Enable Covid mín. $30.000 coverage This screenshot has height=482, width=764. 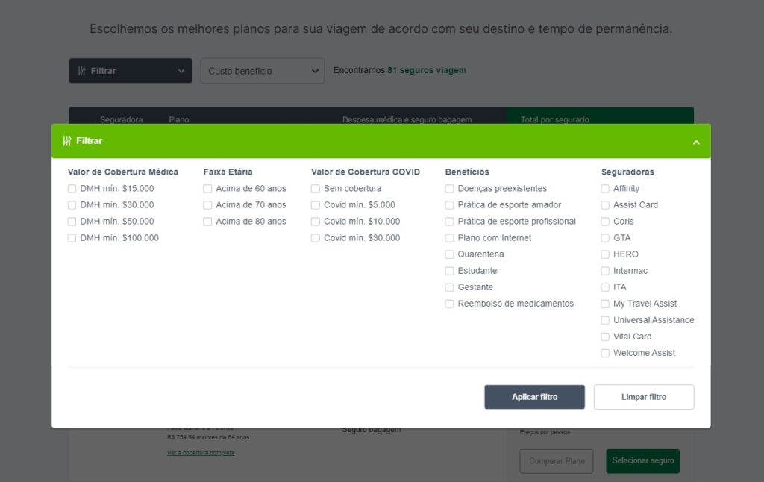[315, 238]
